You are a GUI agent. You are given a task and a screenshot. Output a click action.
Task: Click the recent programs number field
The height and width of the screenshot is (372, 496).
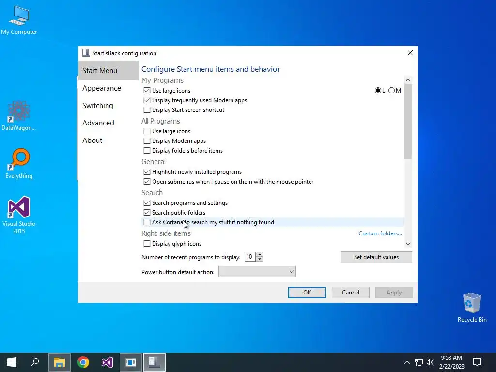click(250, 257)
